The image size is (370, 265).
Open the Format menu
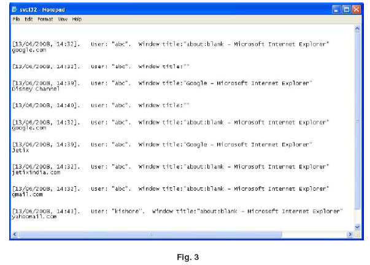tap(45, 19)
